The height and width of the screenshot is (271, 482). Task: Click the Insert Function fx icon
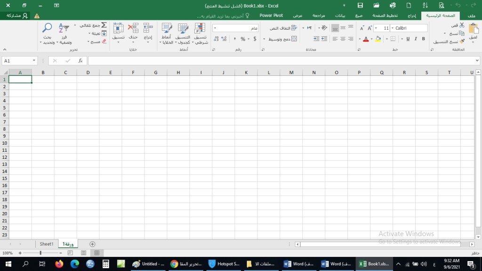(80, 61)
